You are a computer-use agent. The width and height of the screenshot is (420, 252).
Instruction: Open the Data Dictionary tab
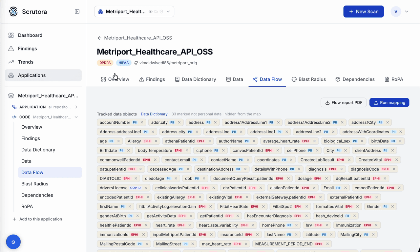196,79
